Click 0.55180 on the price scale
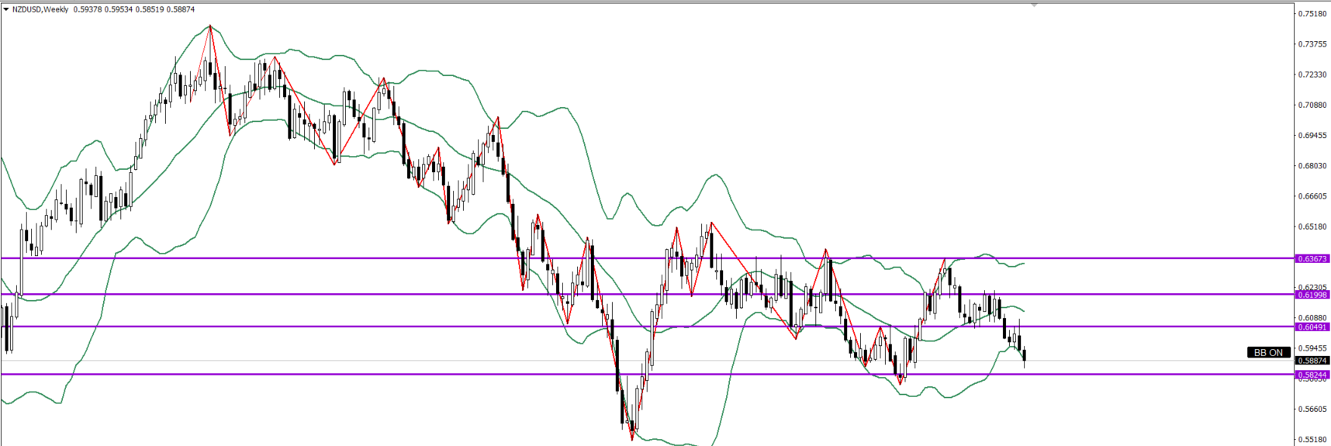This screenshot has width=1331, height=446. point(1312,439)
